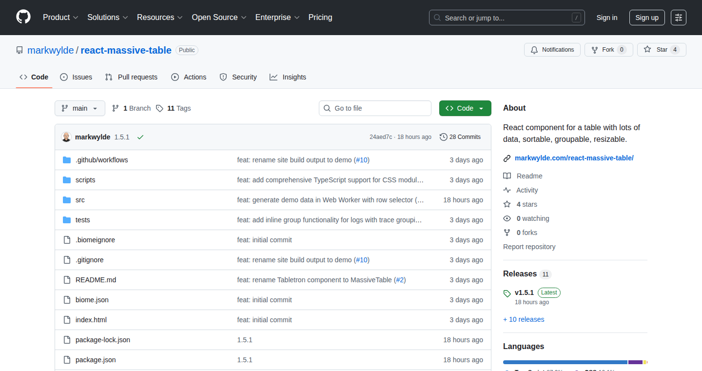Click the repository book icon beside markwylde
The height and width of the screenshot is (371, 702).
[x=19, y=50]
